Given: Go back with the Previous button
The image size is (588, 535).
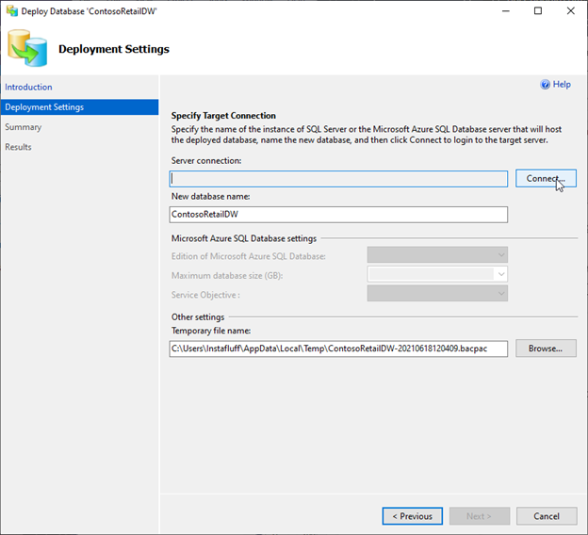Looking at the screenshot, I should tap(412, 516).
